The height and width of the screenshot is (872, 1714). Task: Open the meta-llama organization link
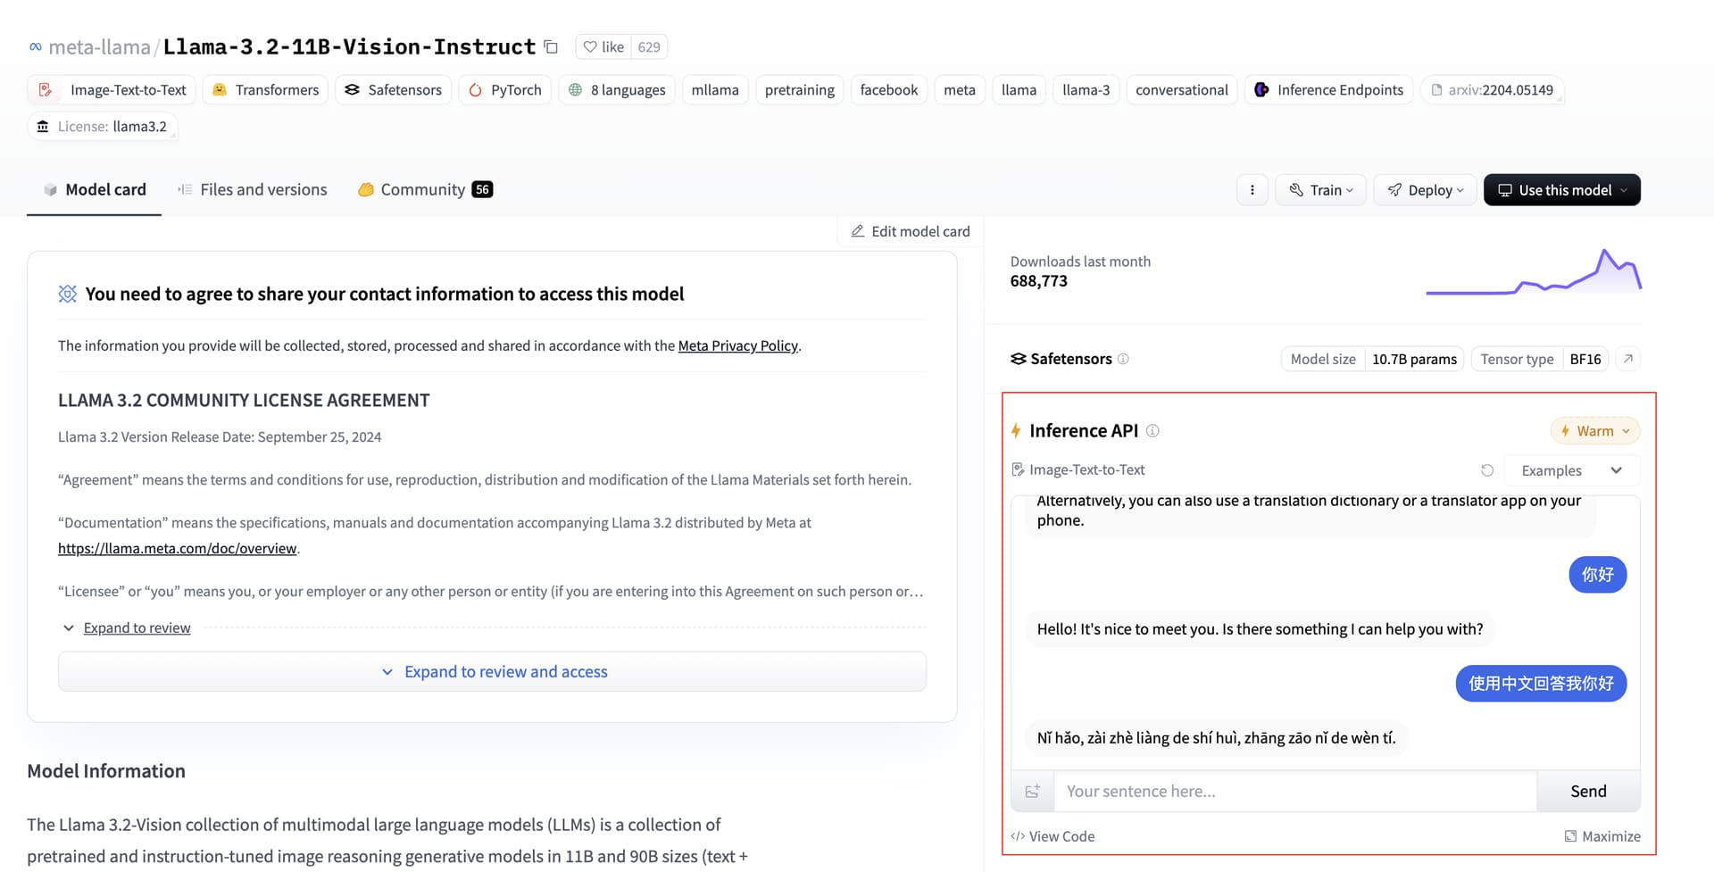(99, 46)
